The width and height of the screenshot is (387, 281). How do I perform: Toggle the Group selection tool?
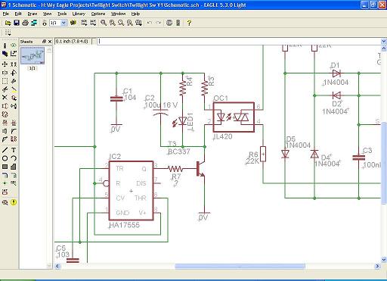pos(5,81)
